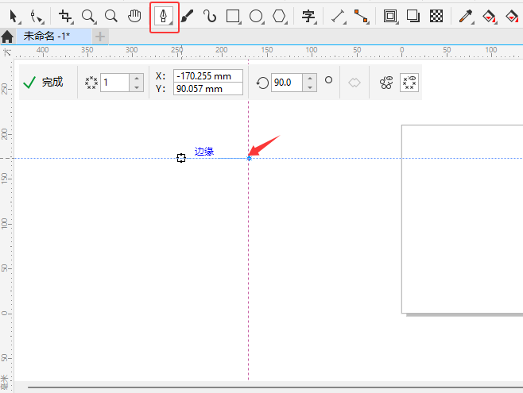Select the Text (字) tool
Screen dimensions: 523x393
click(x=309, y=16)
